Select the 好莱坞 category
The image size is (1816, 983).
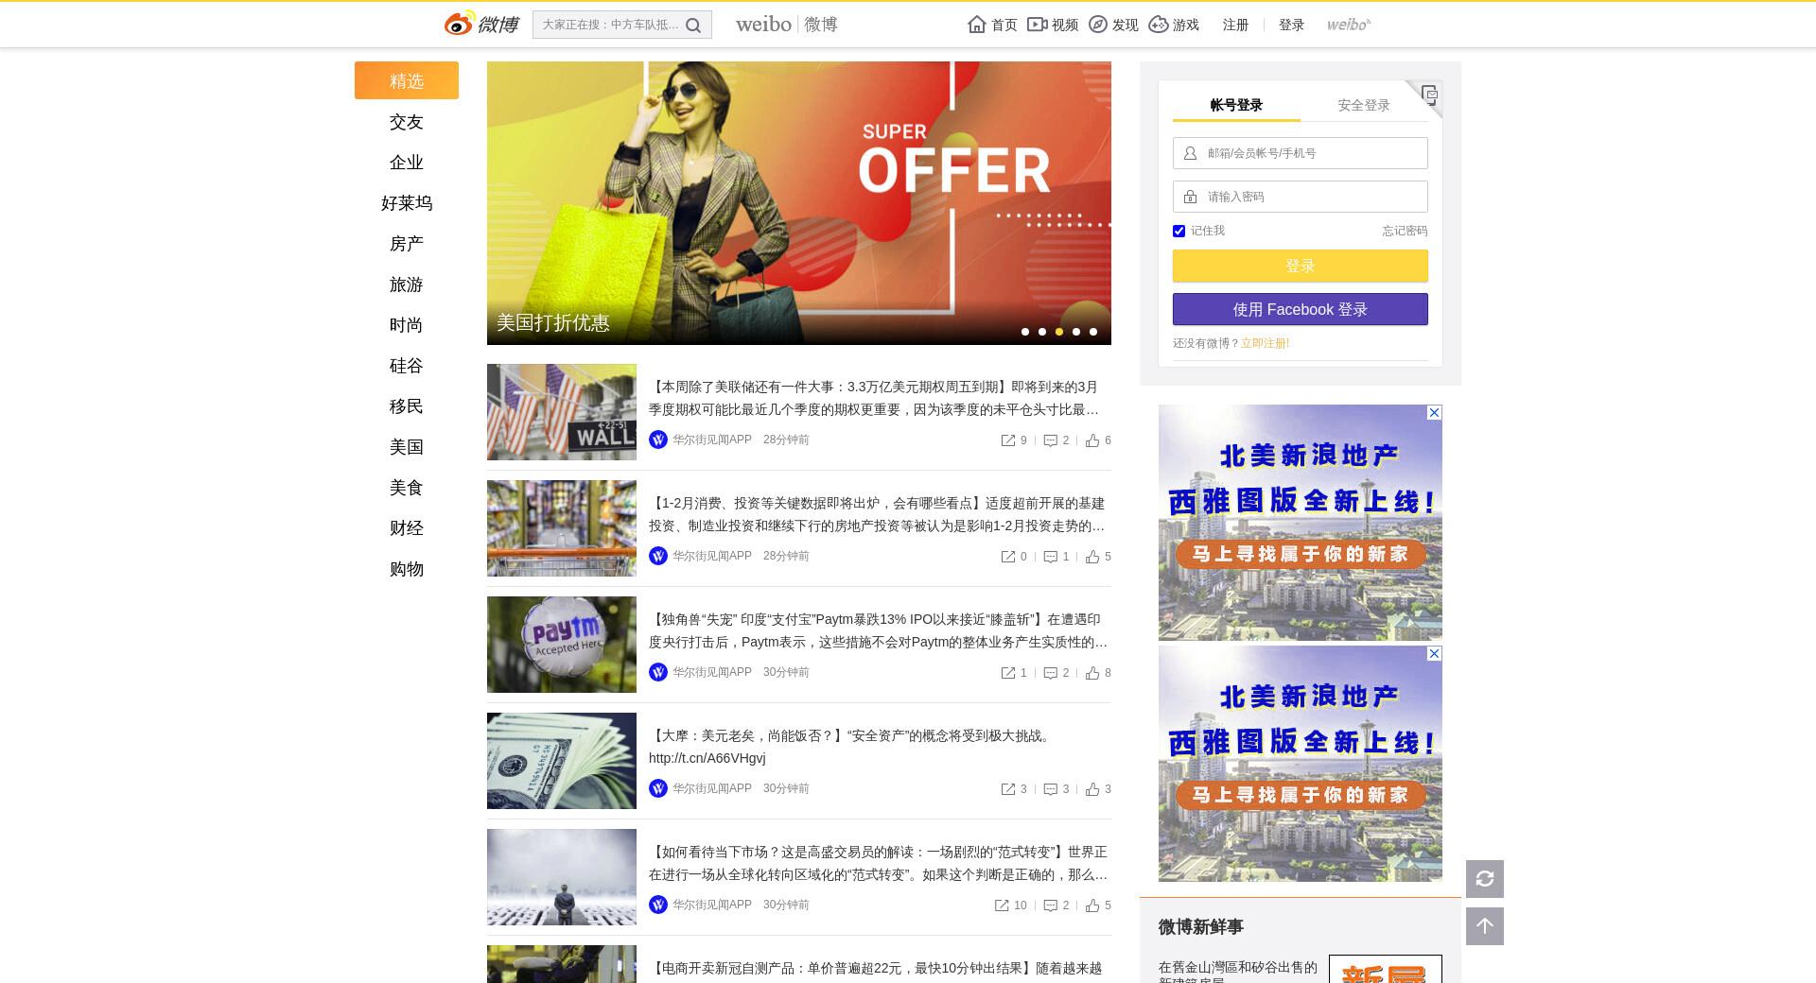(407, 203)
